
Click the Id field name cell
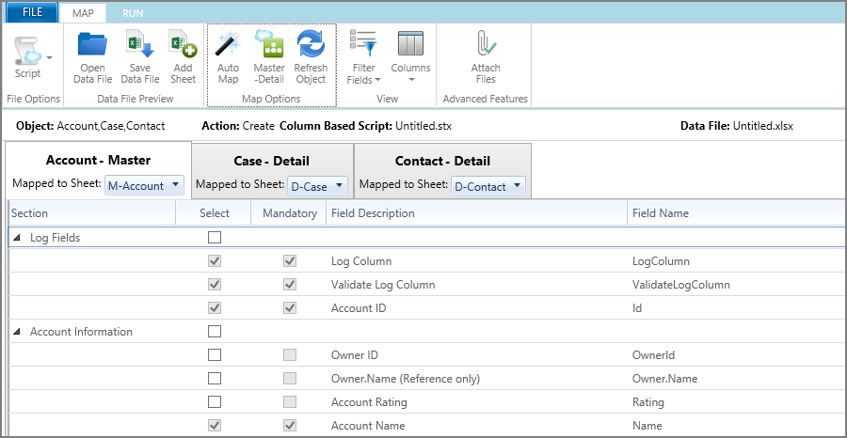[x=637, y=308]
